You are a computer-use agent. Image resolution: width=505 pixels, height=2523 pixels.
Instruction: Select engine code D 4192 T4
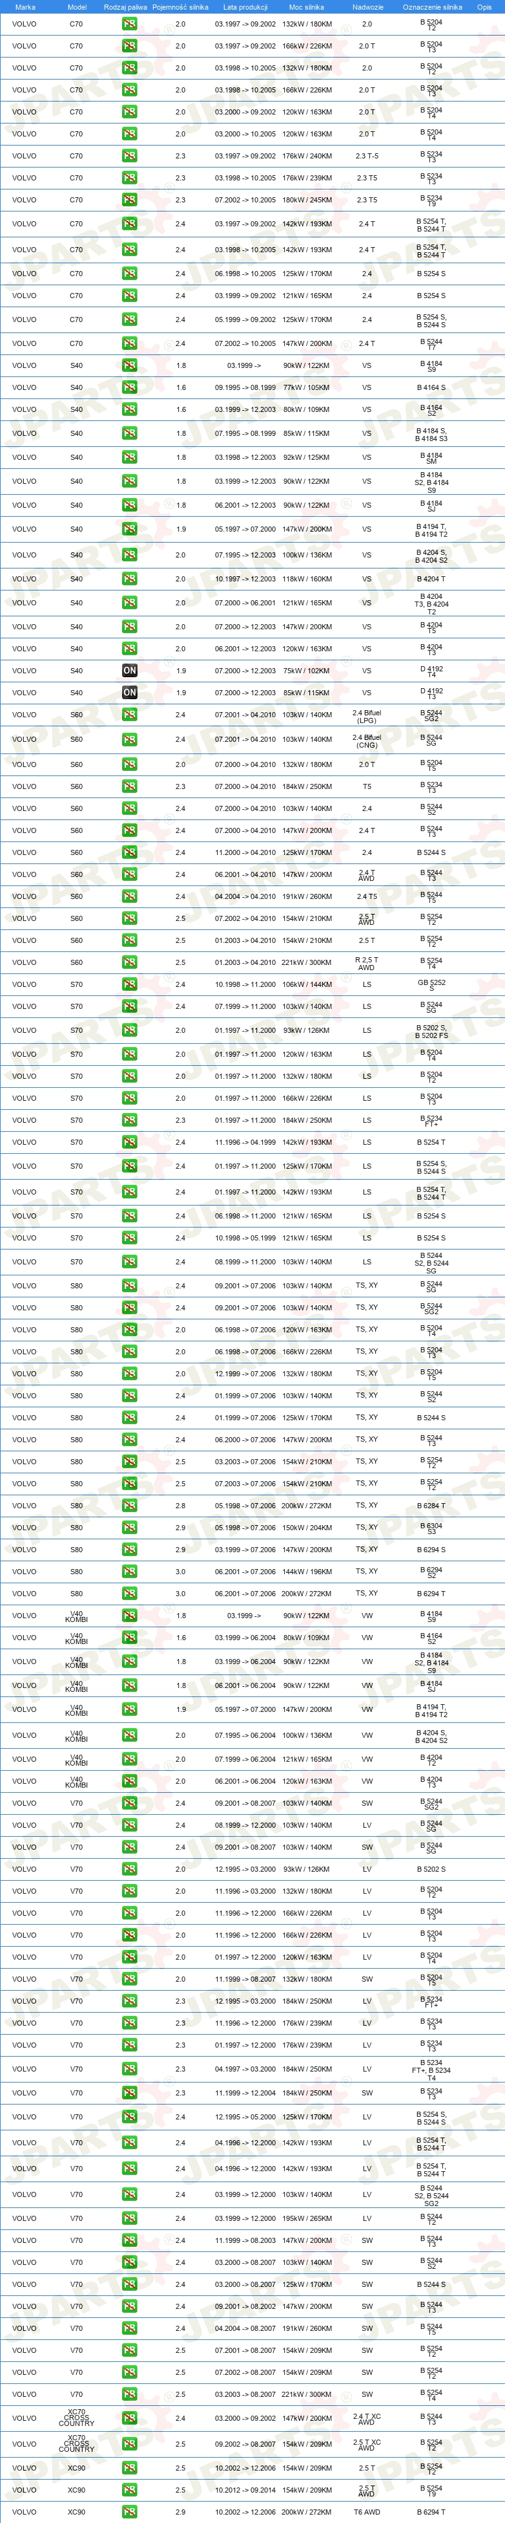click(431, 671)
